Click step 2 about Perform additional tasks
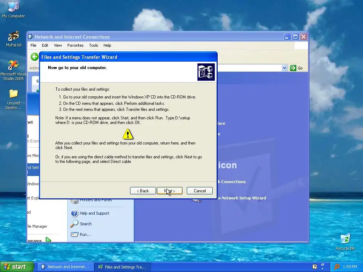363x272 pixels. [112, 103]
